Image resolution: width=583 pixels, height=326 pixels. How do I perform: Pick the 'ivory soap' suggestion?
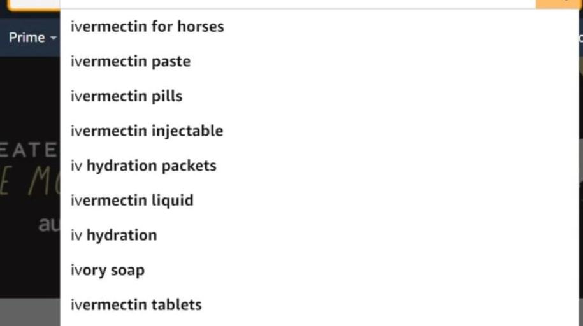[x=108, y=270]
